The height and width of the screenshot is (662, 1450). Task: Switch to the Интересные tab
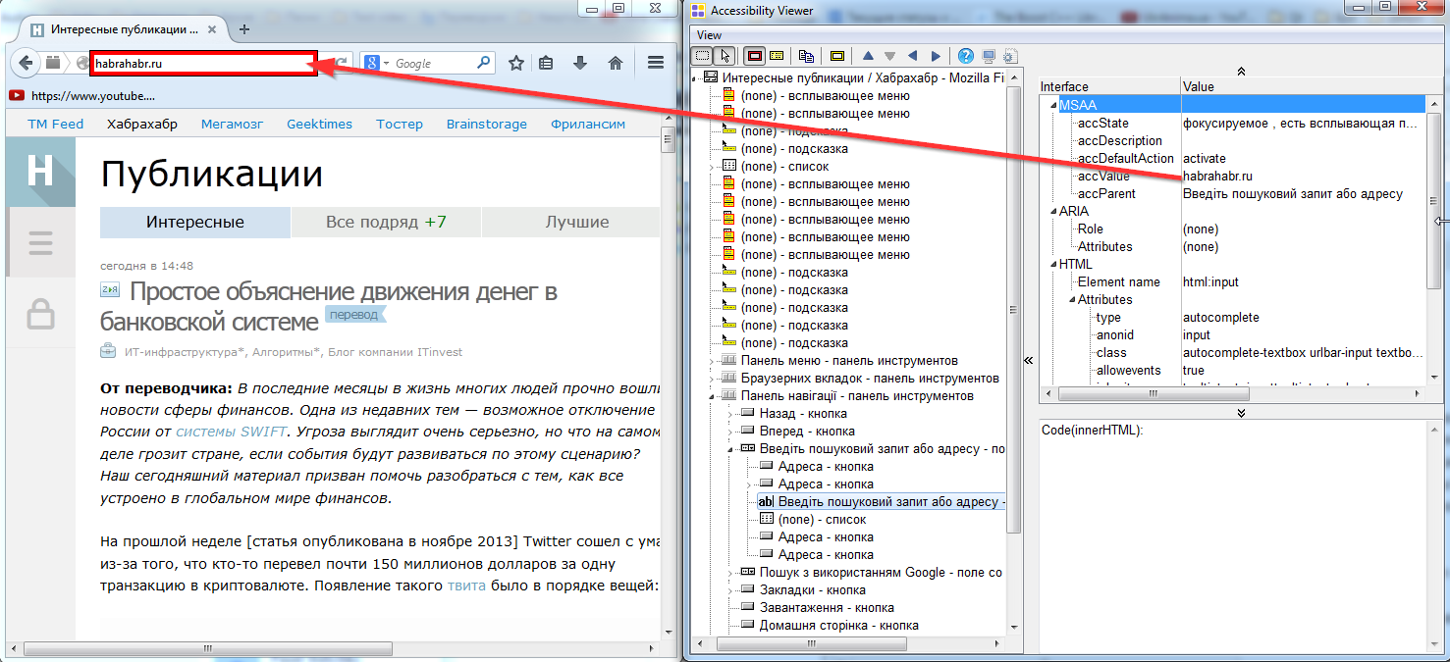click(195, 223)
